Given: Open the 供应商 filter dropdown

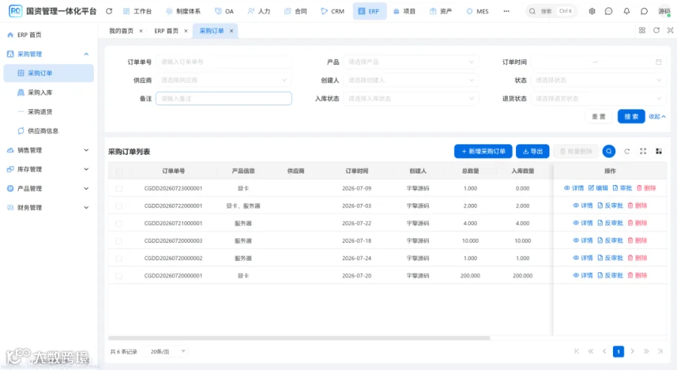Looking at the screenshot, I should pyautogui.click(x=223, y=80).
